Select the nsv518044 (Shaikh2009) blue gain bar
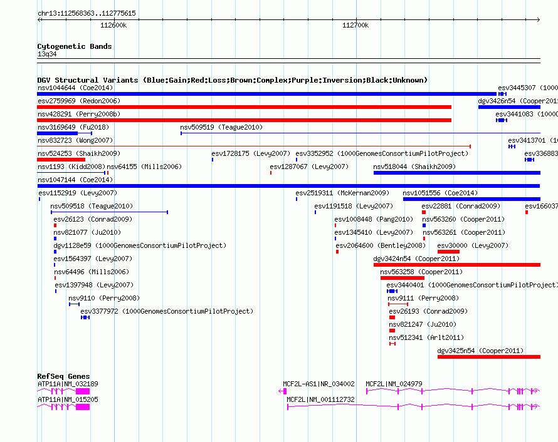The image size is (558, 442). pyautogui.click(x=457, y=173)
